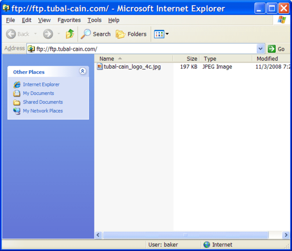Click the horizontal scrollbar thumb

click(185, 235)
